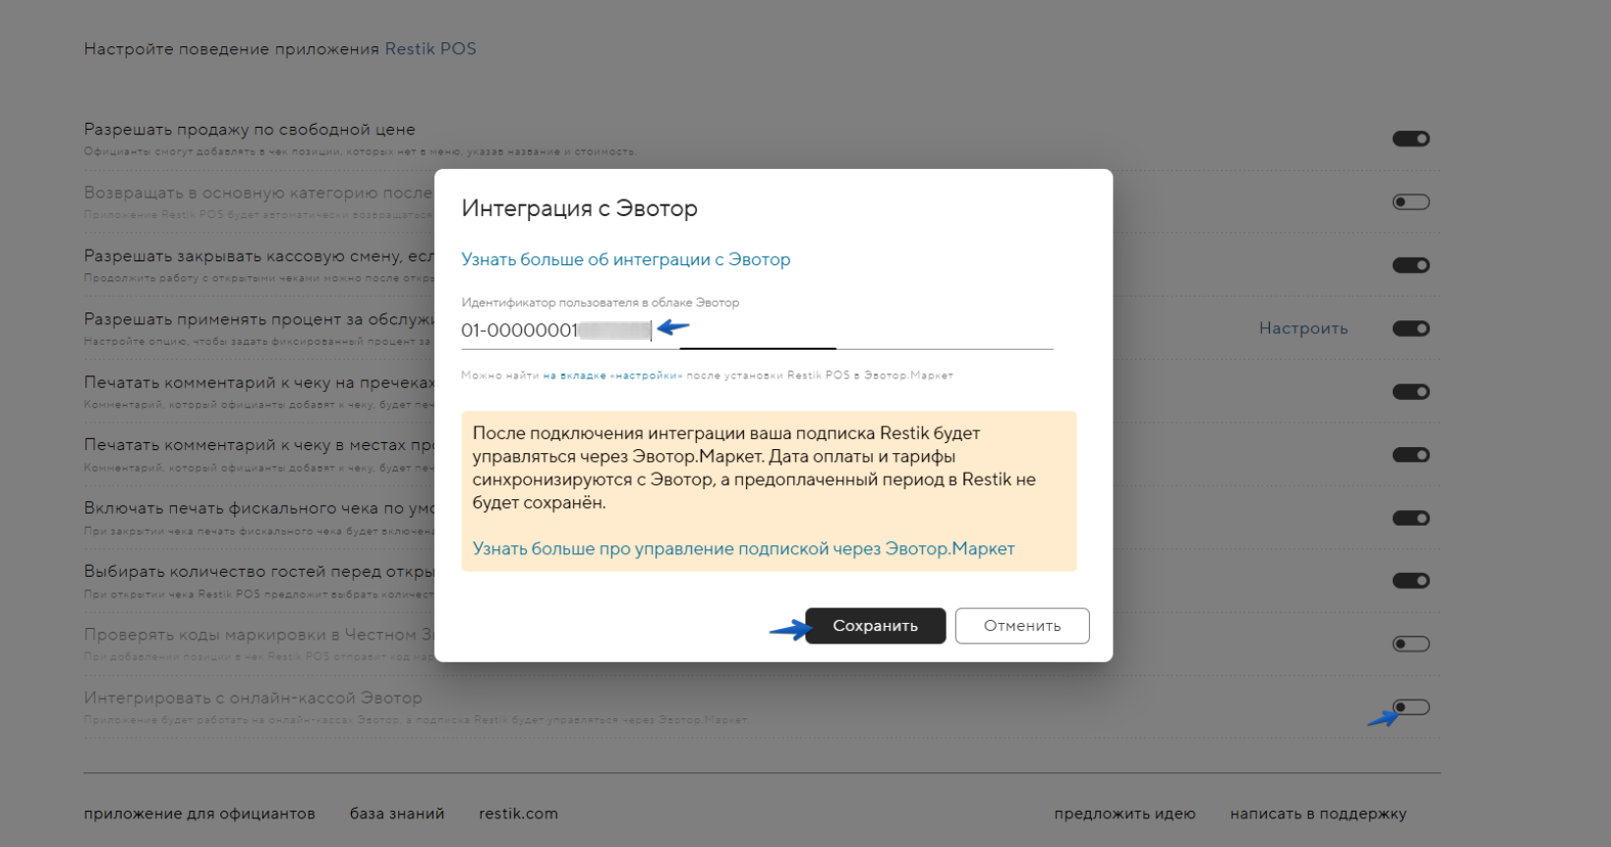Switch off 'Разрешать закрывать кассовую смену' toggle
Image resolution: width=1611 pixels, height=847 pixels.
pos(1410,265)
